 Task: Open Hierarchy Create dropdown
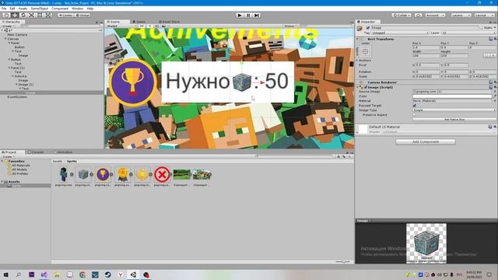(8, 26)
